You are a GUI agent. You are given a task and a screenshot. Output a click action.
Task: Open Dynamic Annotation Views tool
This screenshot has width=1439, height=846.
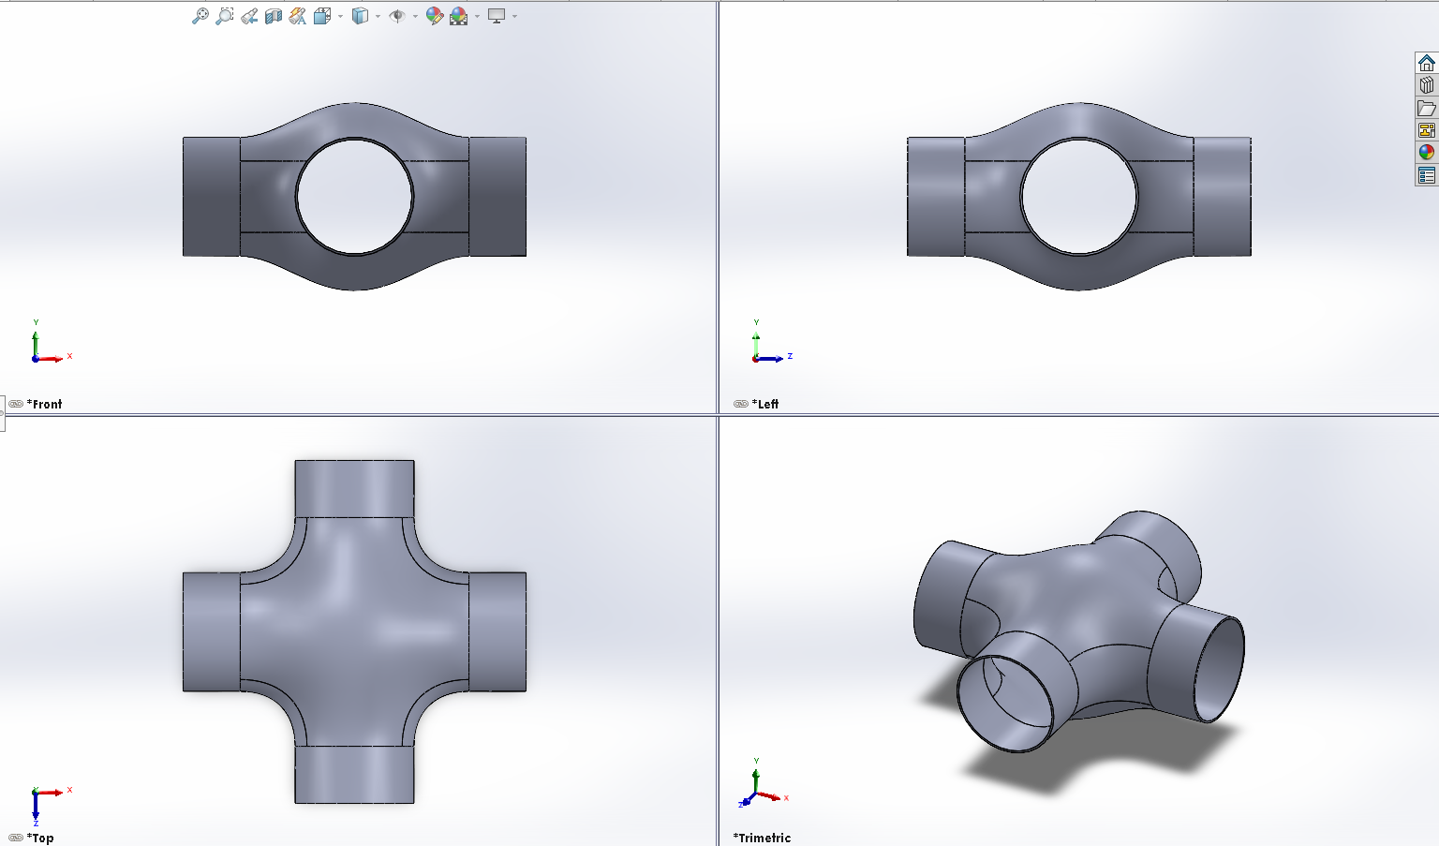[x=297, y=16]
